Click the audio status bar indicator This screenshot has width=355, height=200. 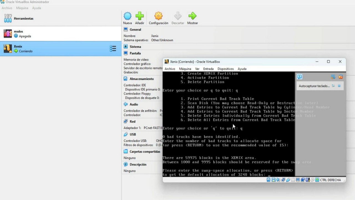coord(278,180)
